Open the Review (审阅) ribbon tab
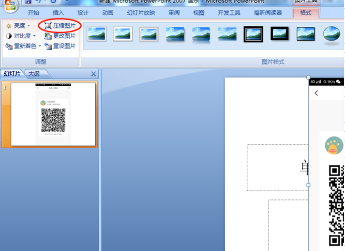This screenshot has width=345, height=251. (x=174, y=13)
